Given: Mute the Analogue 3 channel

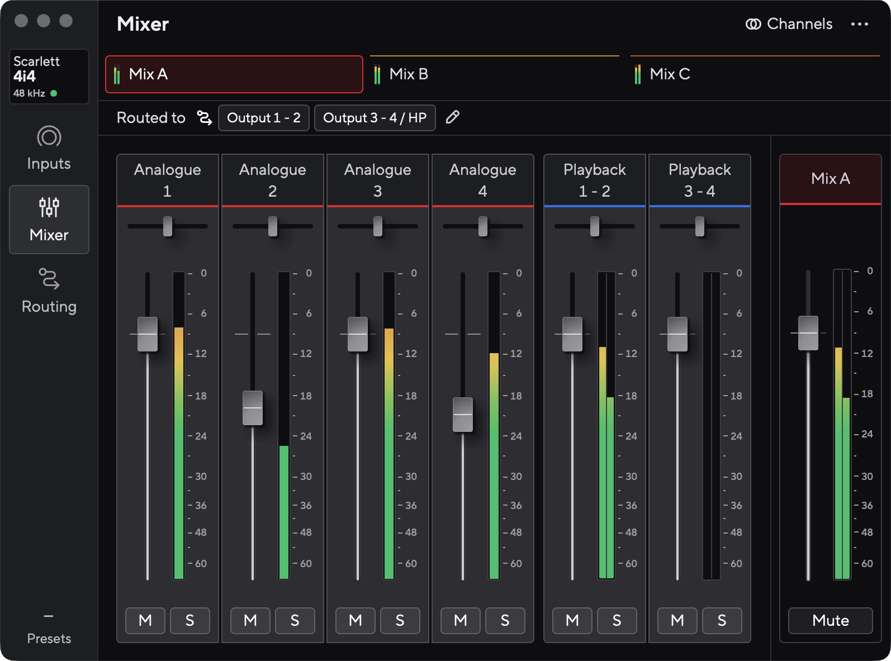Looking at the screenshot, I should coord(356,621).
